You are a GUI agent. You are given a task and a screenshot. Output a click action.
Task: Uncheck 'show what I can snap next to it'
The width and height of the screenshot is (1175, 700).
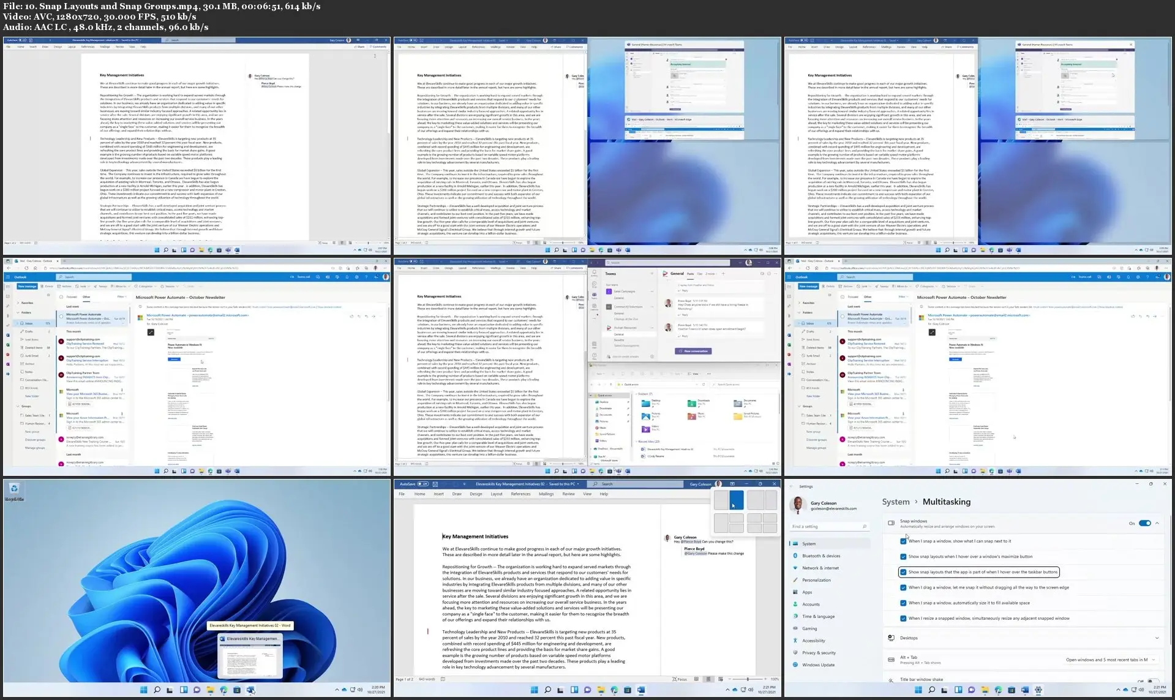903,541
